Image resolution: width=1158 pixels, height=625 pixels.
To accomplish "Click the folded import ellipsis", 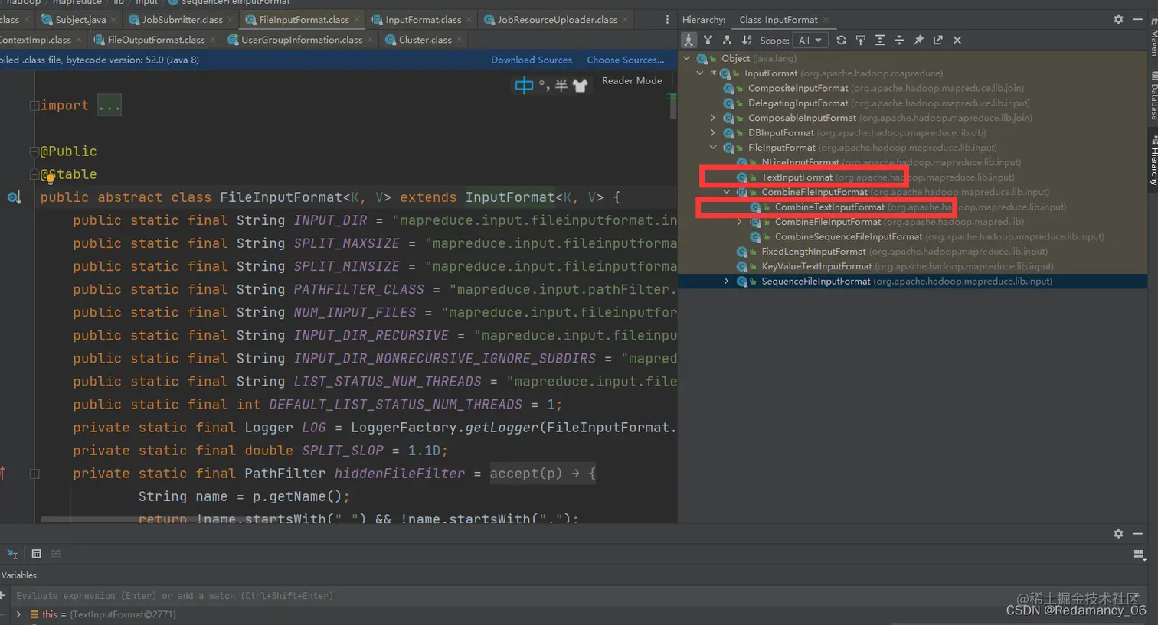I will point(110,106).
